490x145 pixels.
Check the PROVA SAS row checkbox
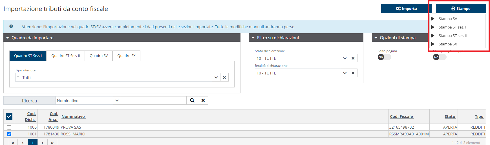[x=9, y=127]
